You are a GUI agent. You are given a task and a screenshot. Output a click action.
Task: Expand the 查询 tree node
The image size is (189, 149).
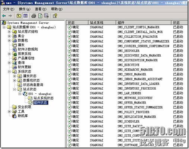pos(9,63)
